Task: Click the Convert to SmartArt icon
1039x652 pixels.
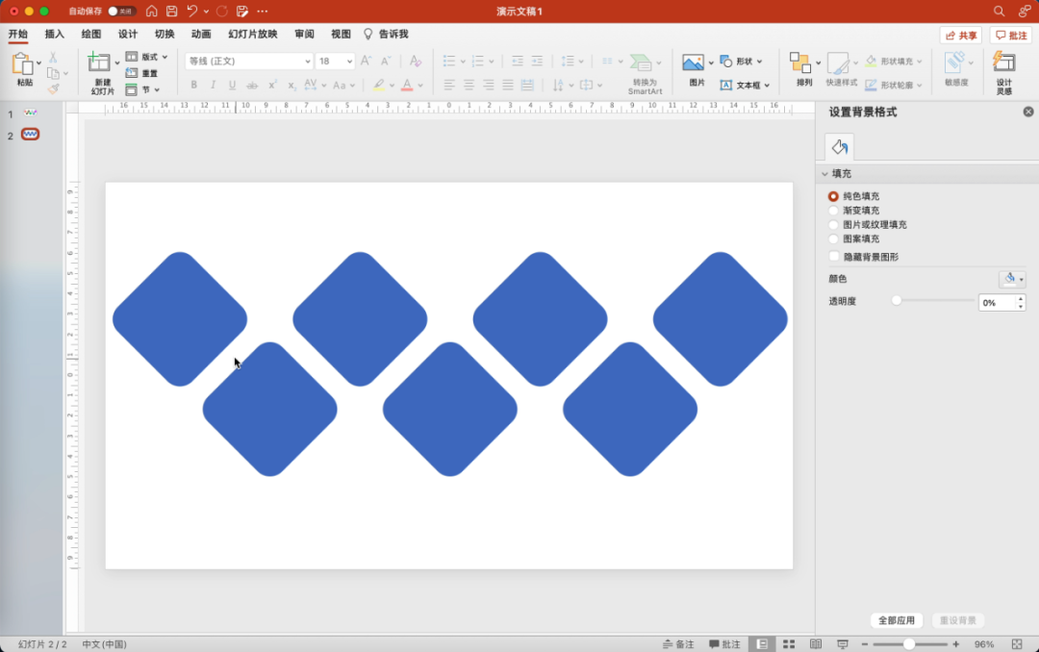Action: coord(643,63)
